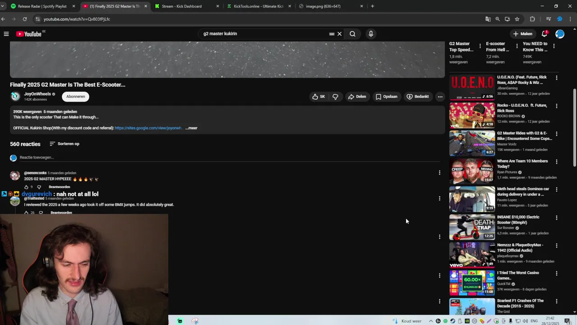
Task: Open YouTube notifications bell
Action: [x=545, y=34]
